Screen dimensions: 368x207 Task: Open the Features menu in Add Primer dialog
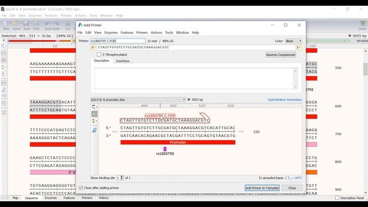coord(127,32)
